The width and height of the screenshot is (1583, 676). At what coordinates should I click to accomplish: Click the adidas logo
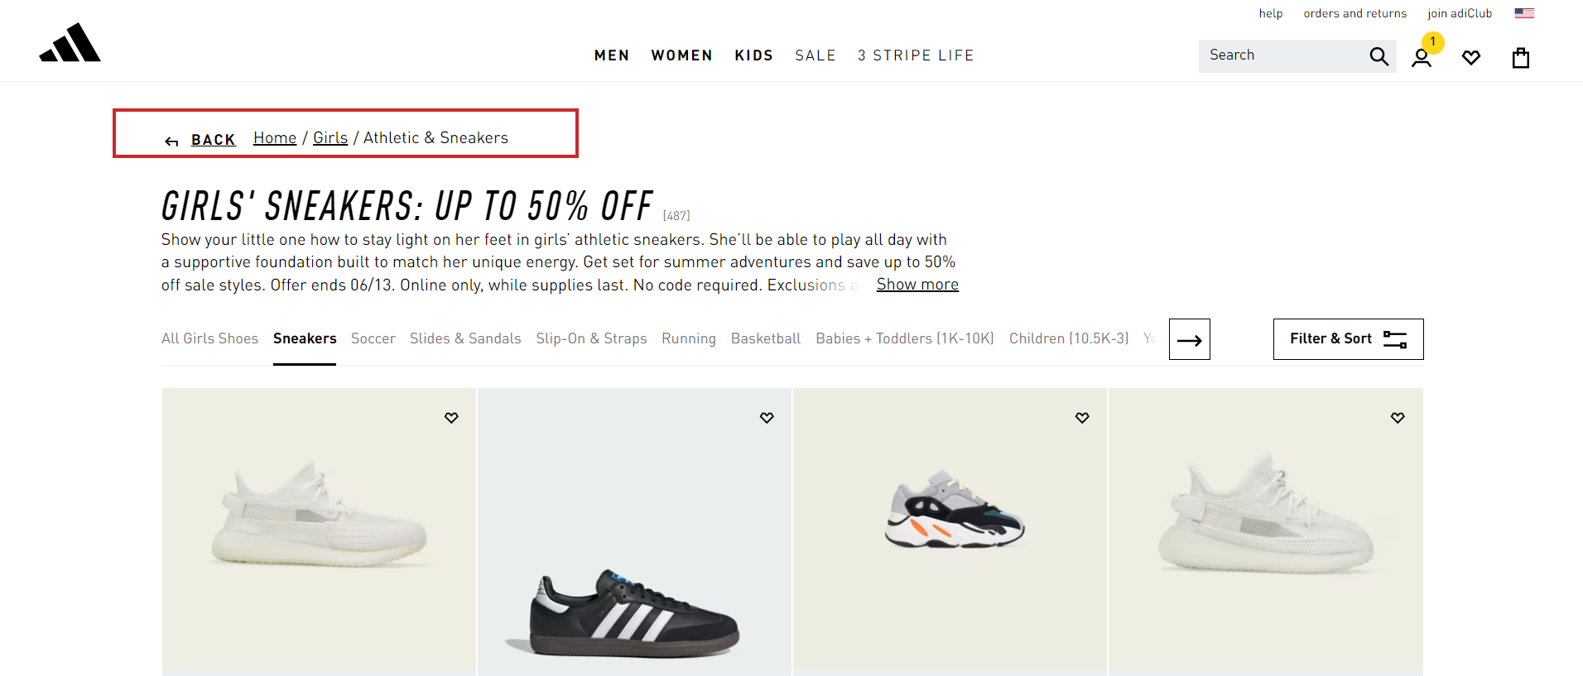pyautogui.click(x=70, y=43)
